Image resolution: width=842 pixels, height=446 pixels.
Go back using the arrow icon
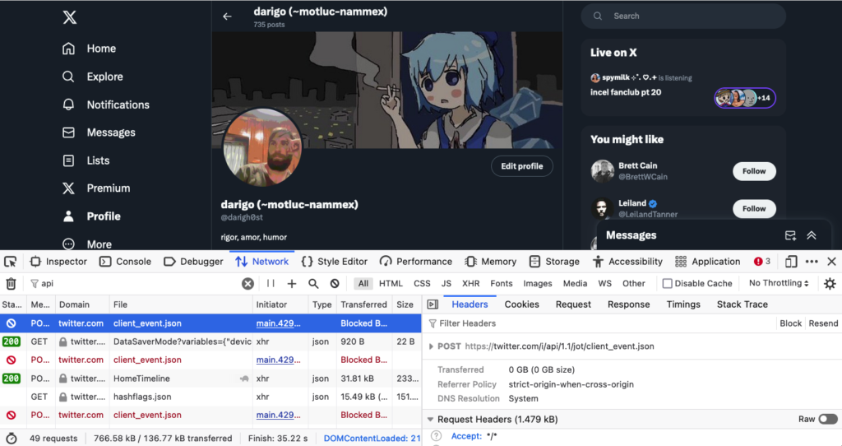pos(228,16)
